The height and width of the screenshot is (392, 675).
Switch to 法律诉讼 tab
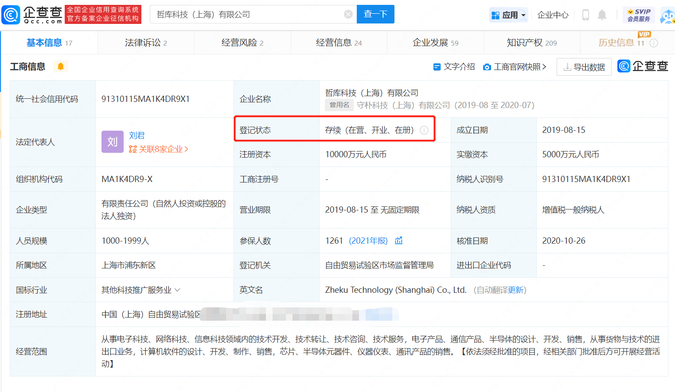point(146,43)
